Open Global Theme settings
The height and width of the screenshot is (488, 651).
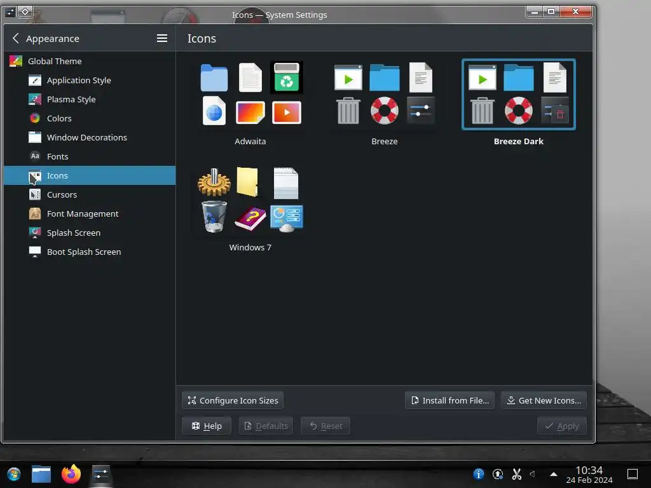pyautogui.click(x=90, y=61)
